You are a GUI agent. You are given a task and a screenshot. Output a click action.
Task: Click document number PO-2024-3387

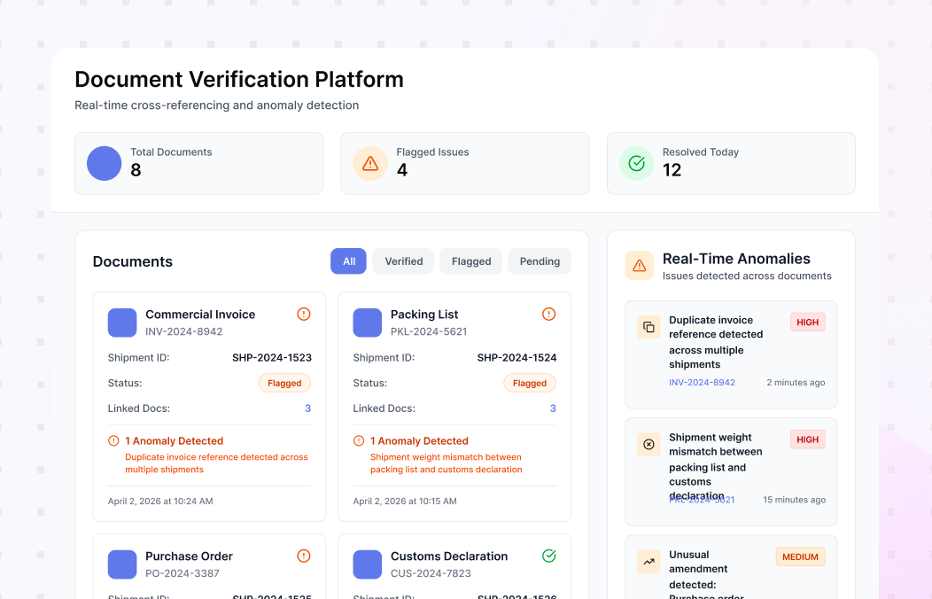tap(183, 573)
